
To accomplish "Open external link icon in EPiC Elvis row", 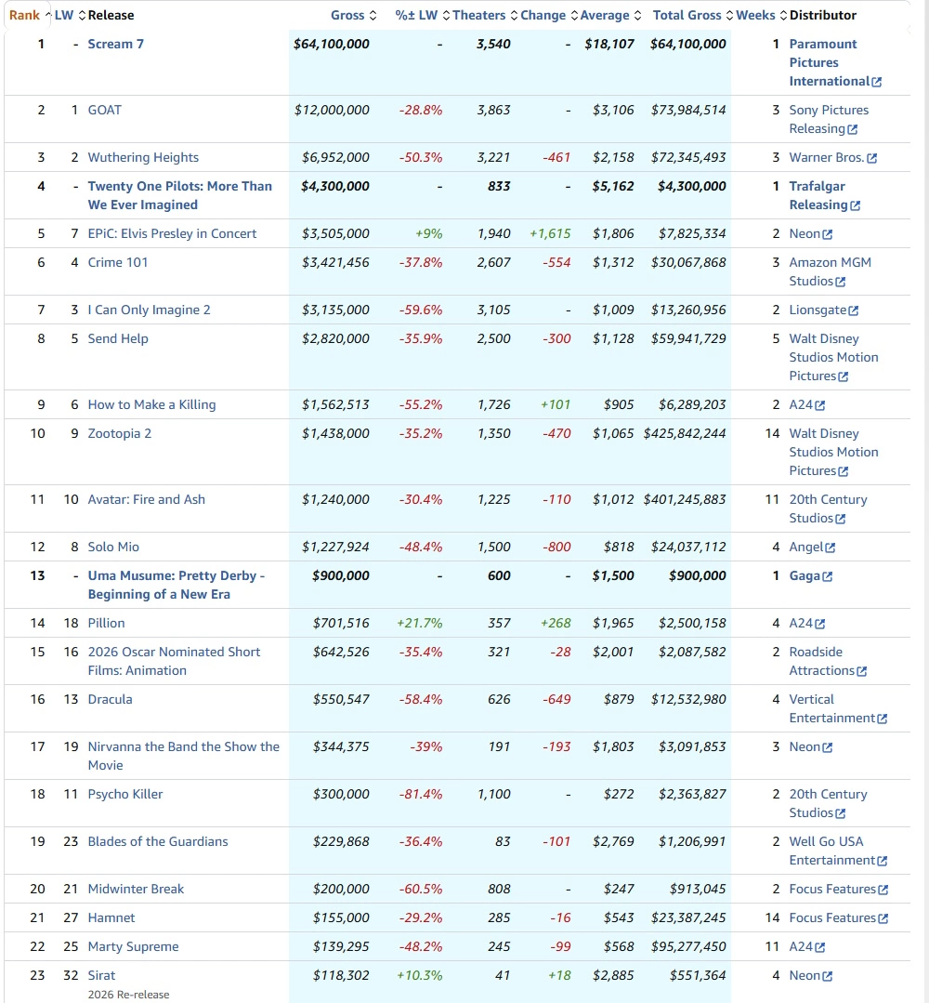I will [x=828, y=234].
